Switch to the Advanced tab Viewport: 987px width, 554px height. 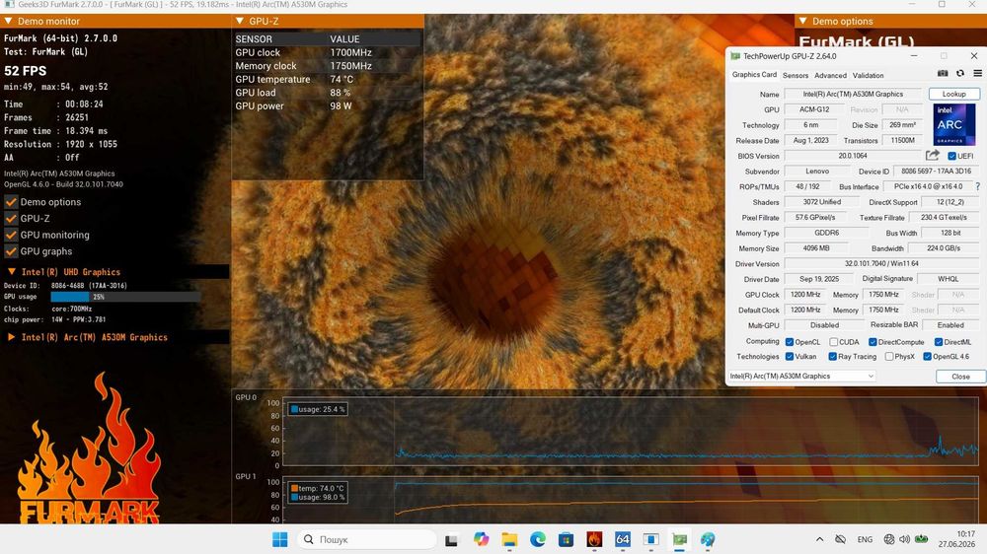[x=830, y=75]
